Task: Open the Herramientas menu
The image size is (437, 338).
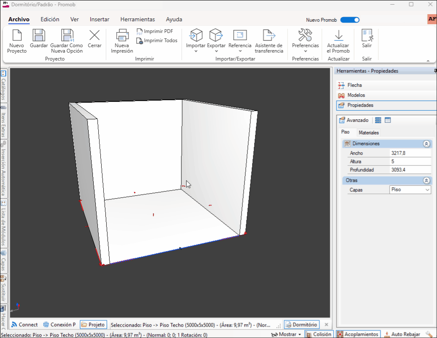Action: point(138,19)
